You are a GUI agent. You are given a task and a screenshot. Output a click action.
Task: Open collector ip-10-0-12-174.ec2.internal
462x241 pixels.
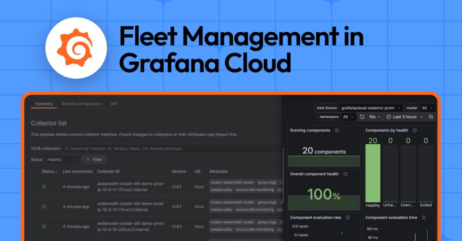[x=131, y=206]
